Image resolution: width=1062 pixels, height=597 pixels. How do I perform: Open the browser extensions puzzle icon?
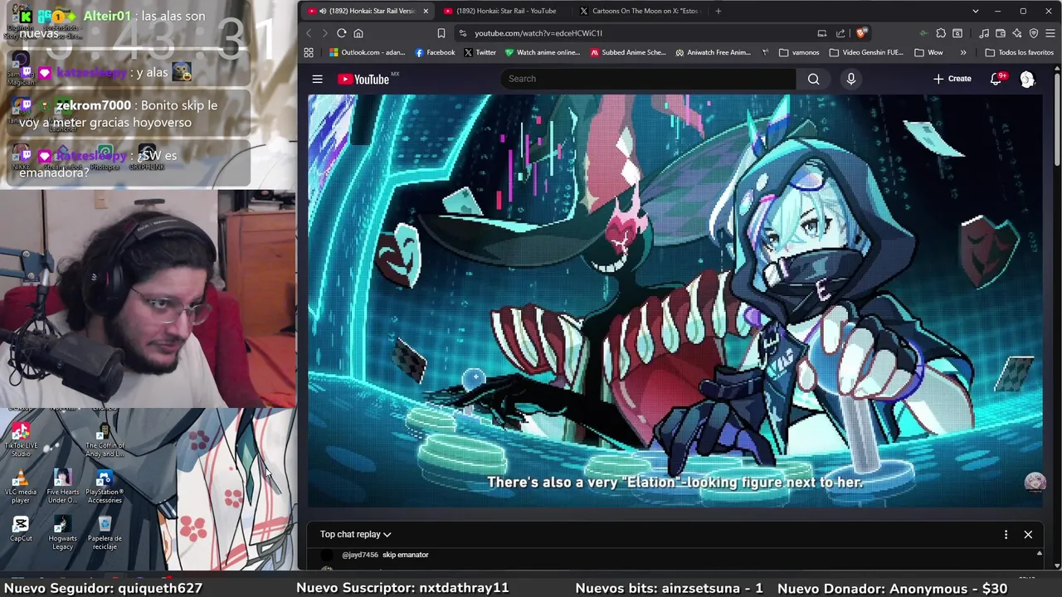point(941,33)
